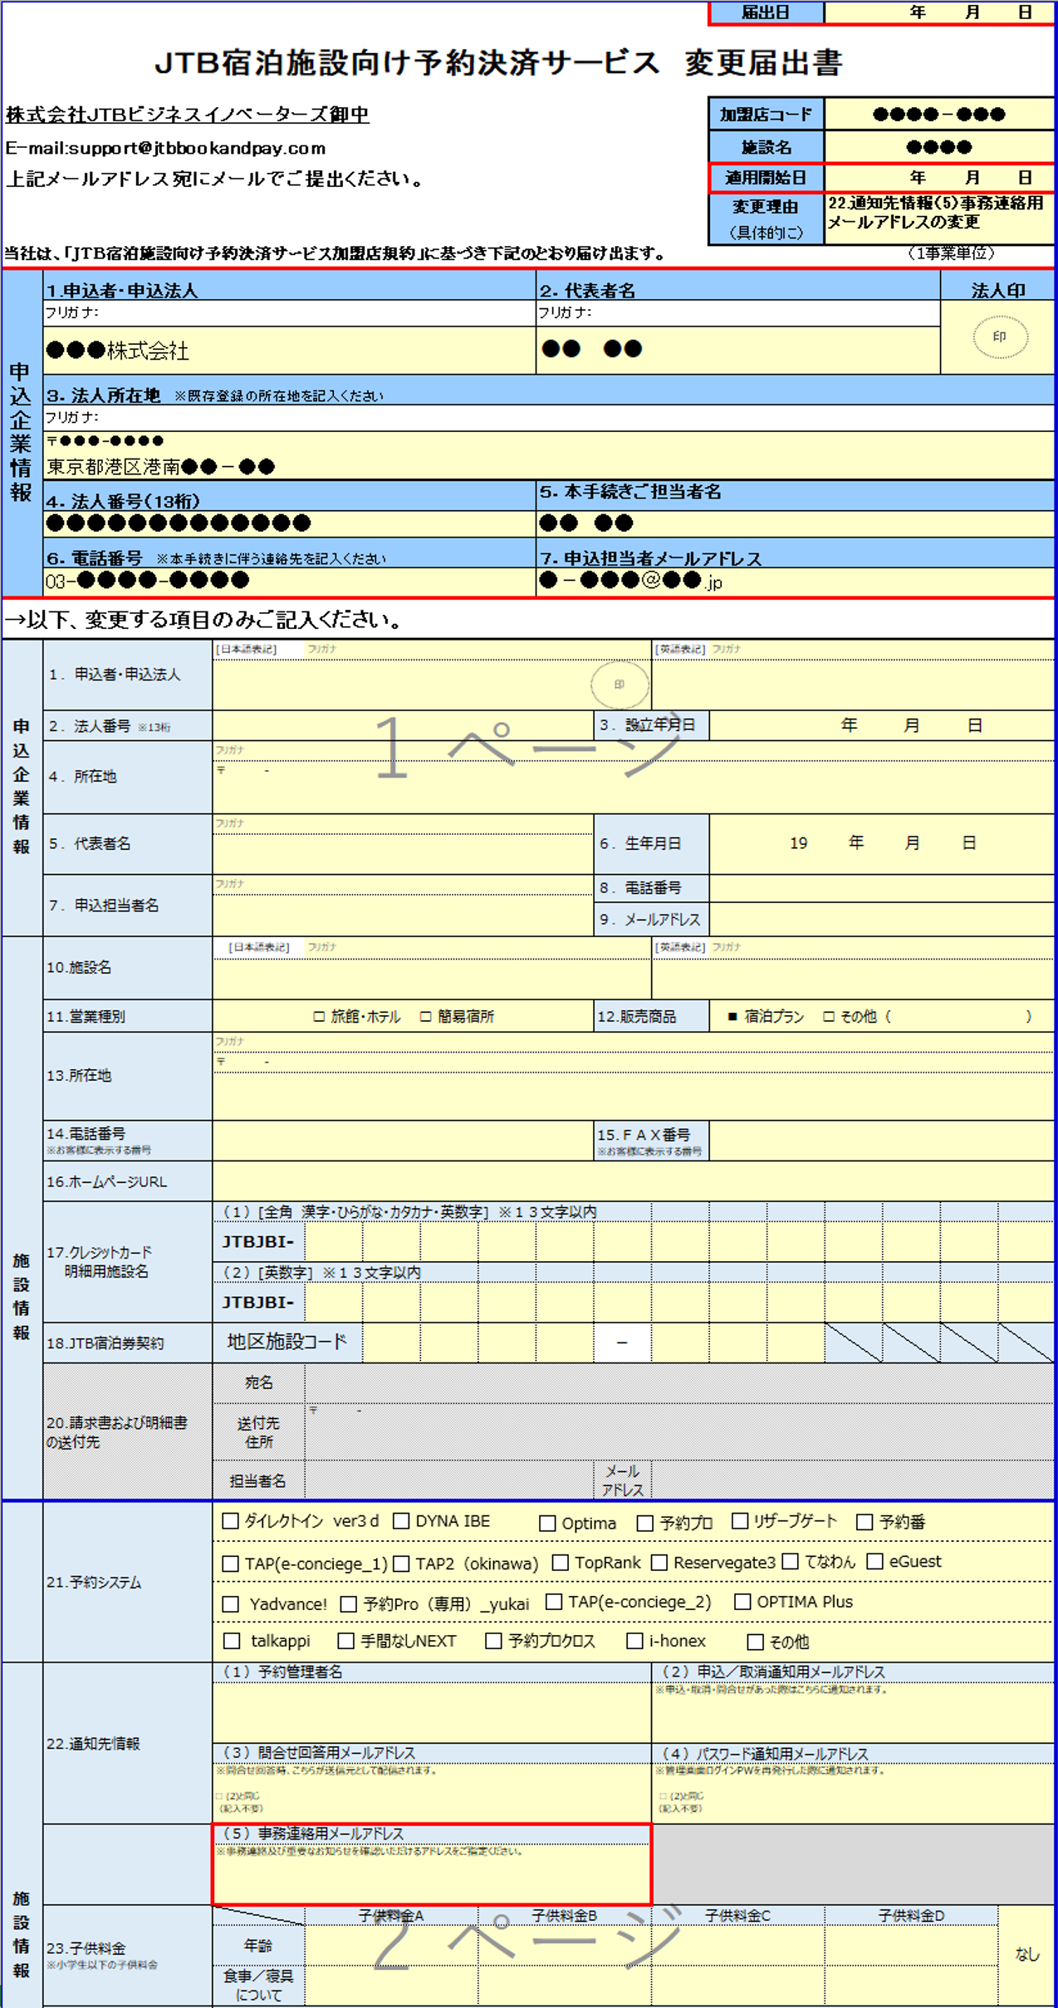Check the TAP(e-conciege_2) checkbox
The image size is (1058, 2008).
pos(554,1602)
